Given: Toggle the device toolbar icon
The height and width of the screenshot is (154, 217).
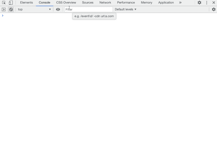Looking at the screenshot, I should pos(11,2).
